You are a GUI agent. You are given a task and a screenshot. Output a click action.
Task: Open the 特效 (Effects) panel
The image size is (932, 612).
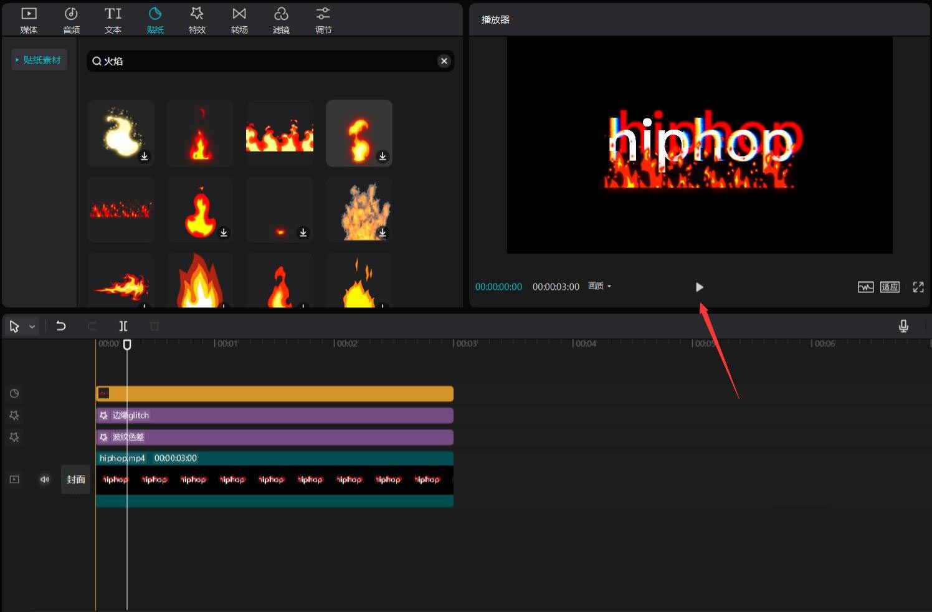tap(197, 19)
